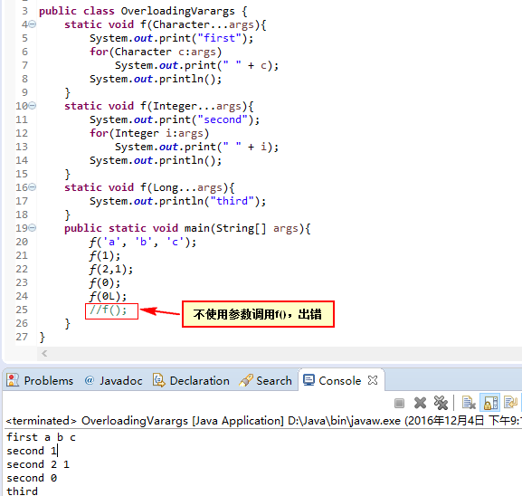
Task: Click console output line 'third'
Action: click(22, 491)
